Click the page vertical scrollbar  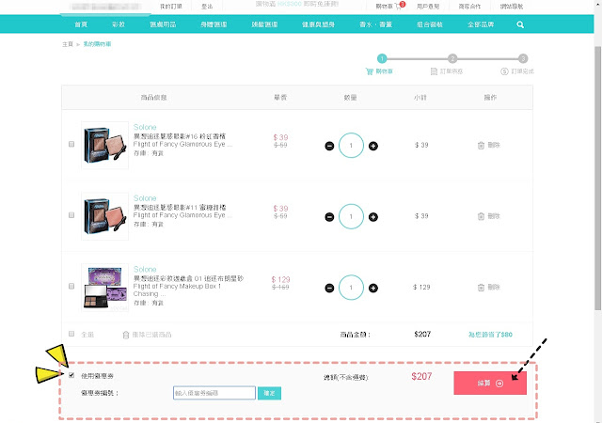pyautogui.click(x=598, y=177)
